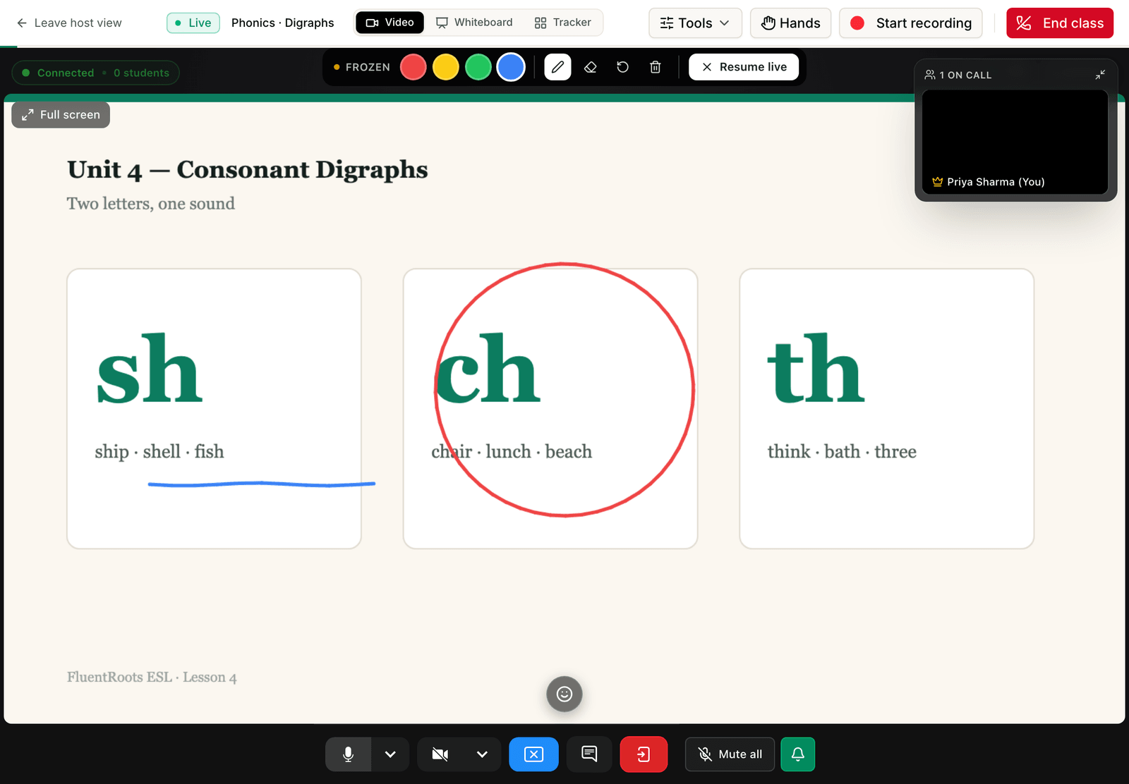Click the red leave call button
Screen dimensions: 1129x784
644,754
